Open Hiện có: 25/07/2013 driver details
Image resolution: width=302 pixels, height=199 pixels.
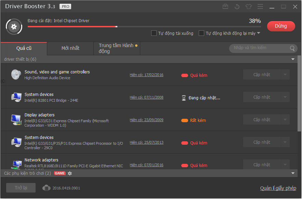146,142
